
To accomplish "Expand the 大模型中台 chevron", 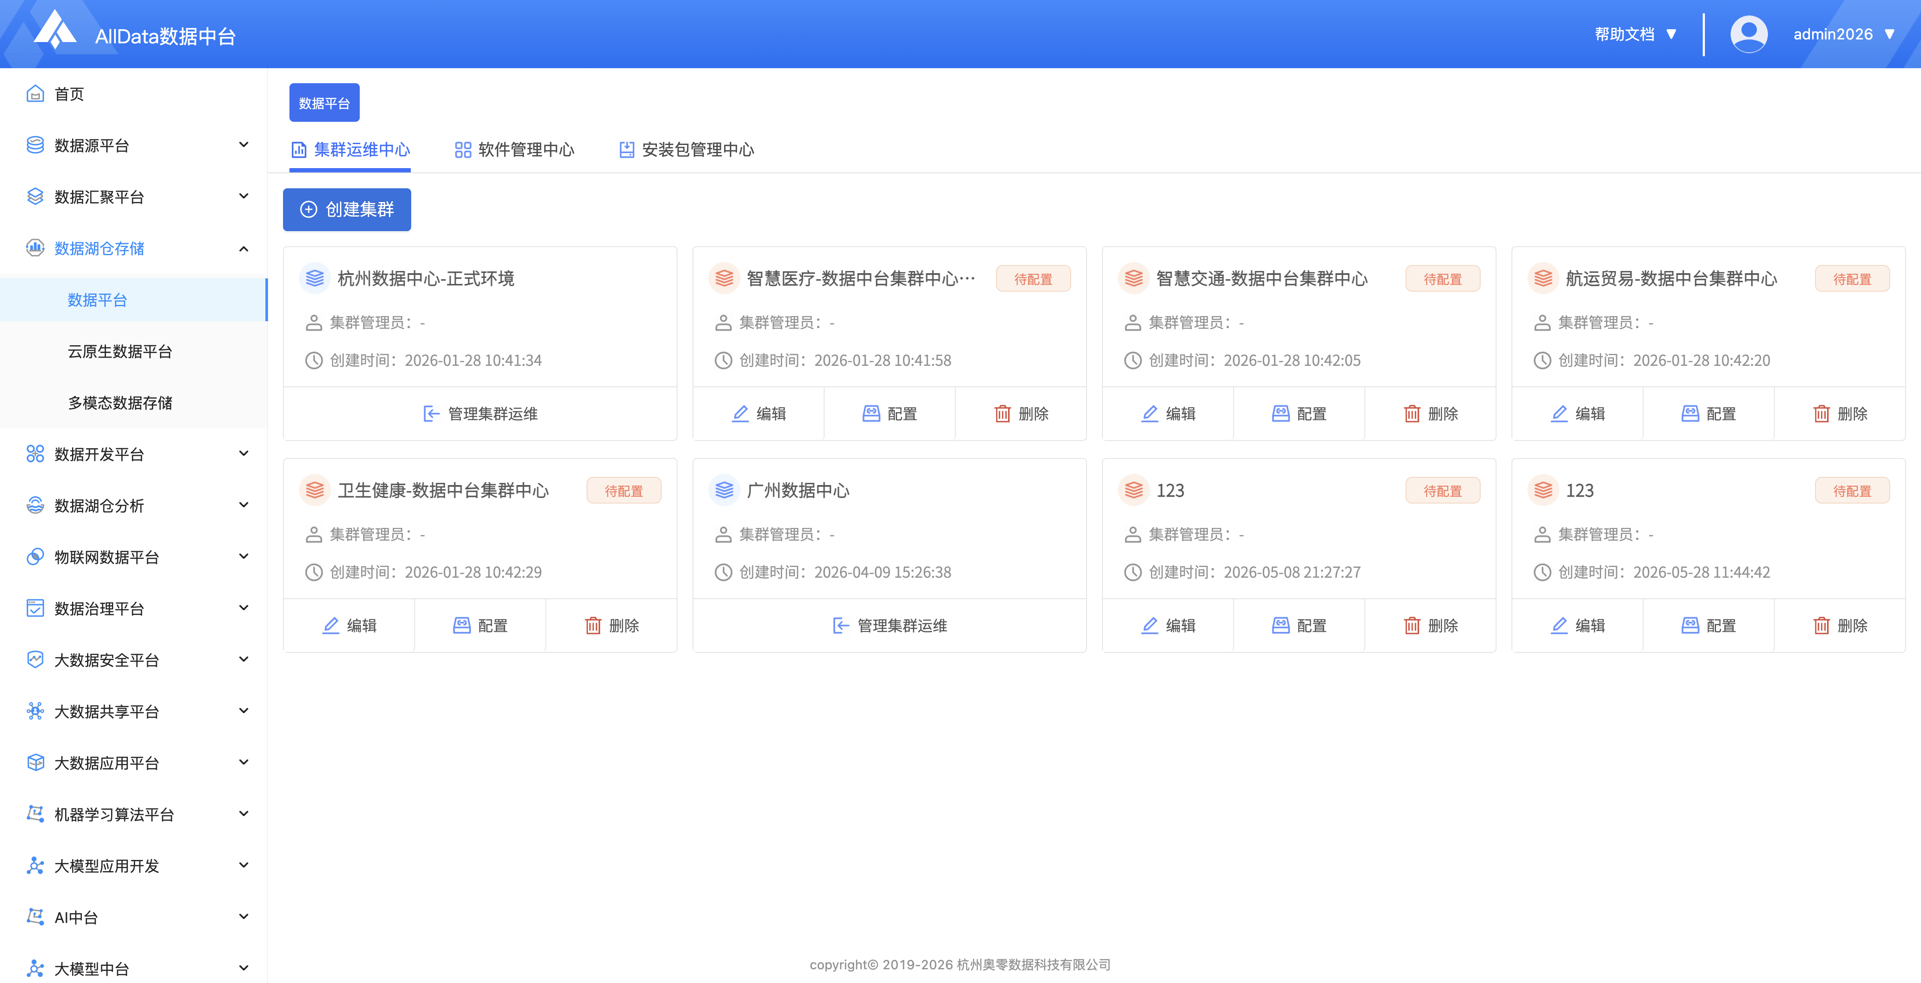I will 244,968.
